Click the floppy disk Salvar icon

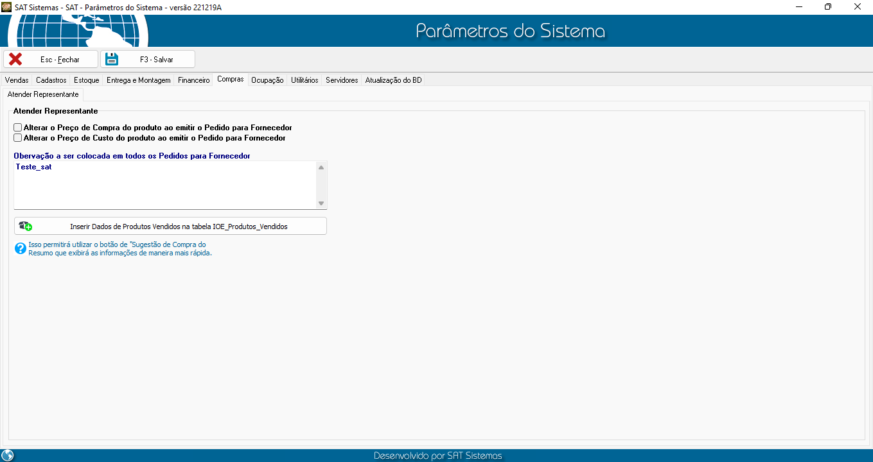(112, 59)
